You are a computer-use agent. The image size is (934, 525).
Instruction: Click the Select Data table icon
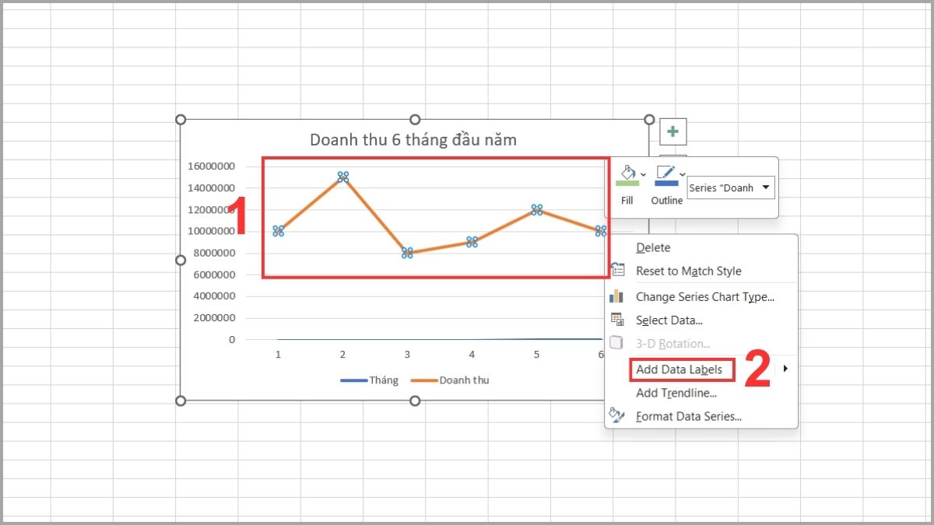617,320
